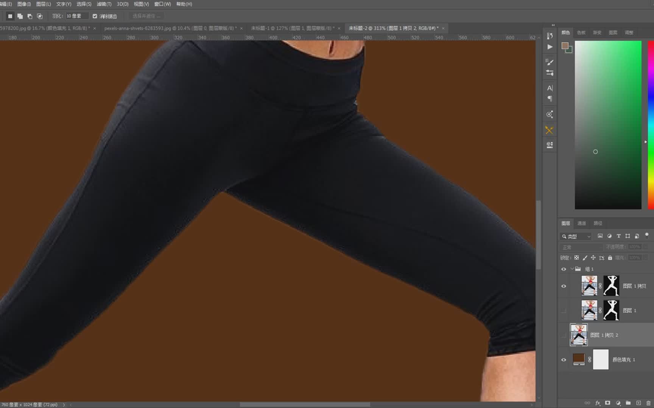Hide the 组 1 group visibility eye
654x408 pixels.
coord(564,269)
